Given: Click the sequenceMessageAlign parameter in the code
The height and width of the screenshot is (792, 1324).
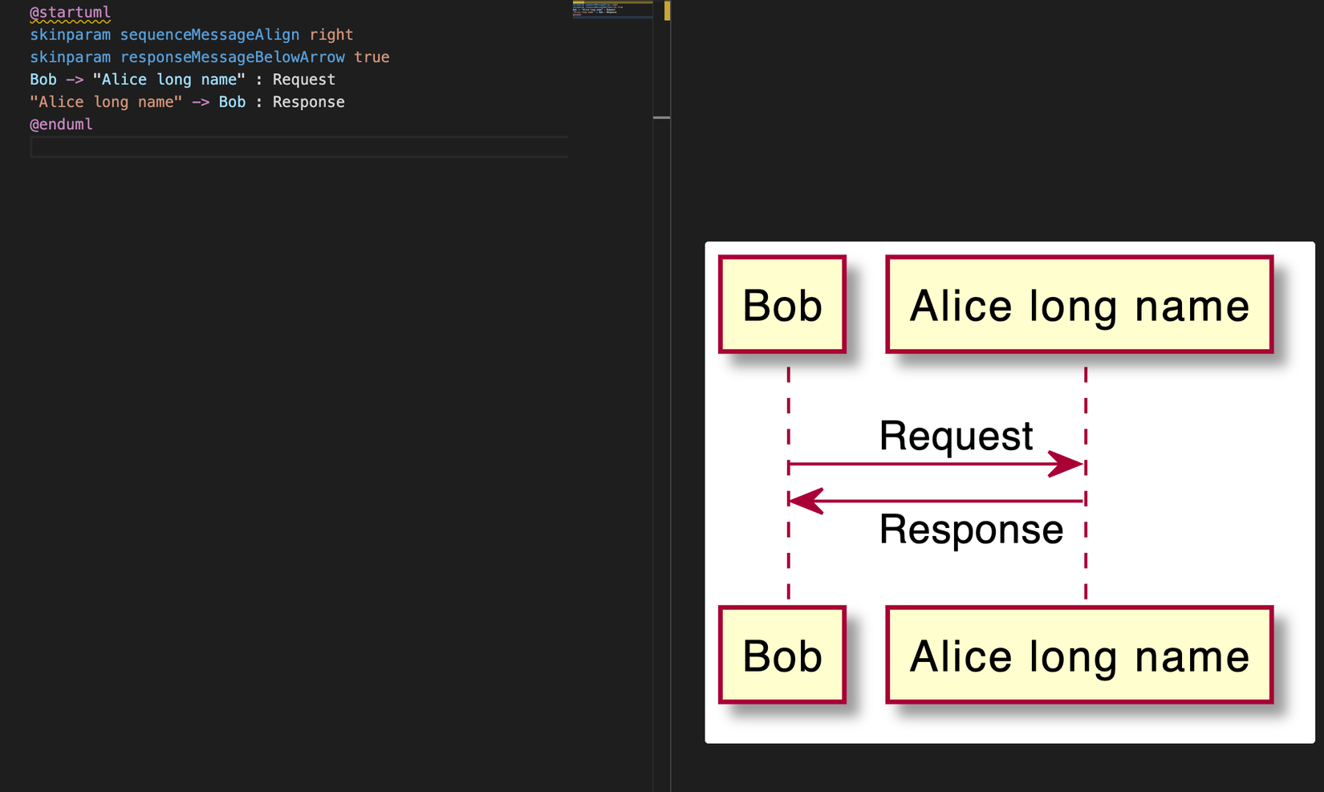Looking at the screenshot, I should pos(209,35).
